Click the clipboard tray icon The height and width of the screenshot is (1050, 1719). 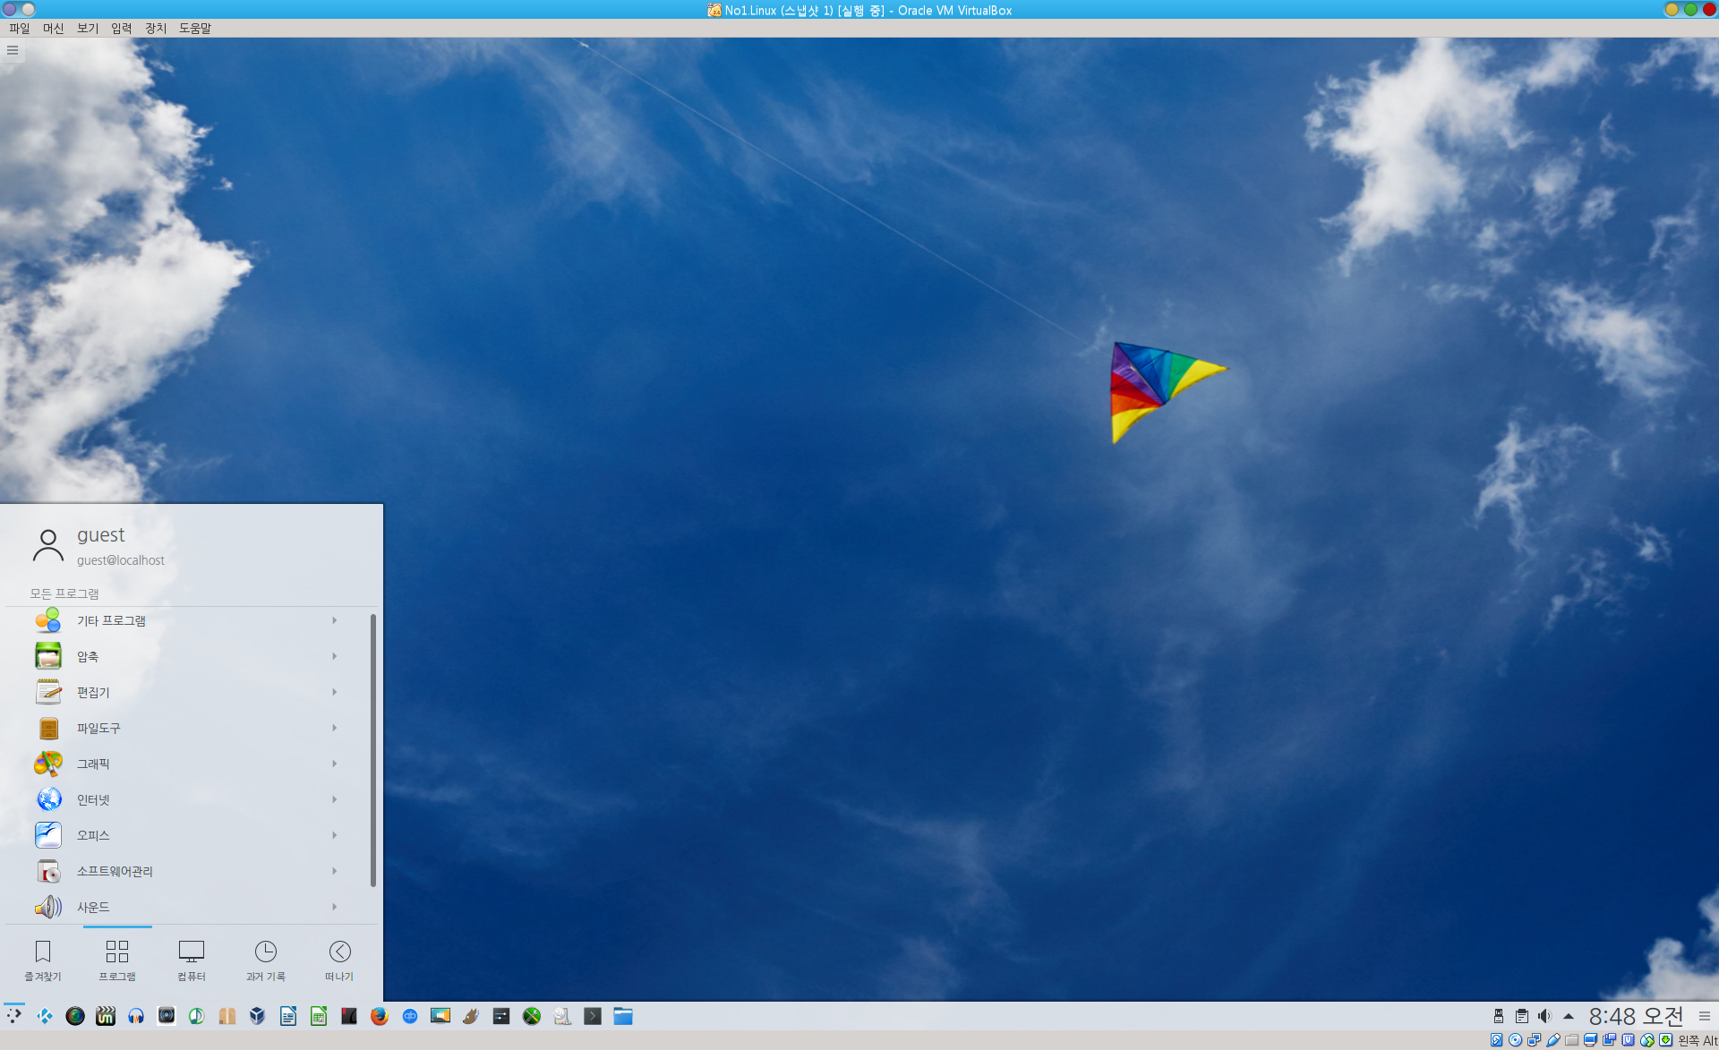coord(1522,1016)
